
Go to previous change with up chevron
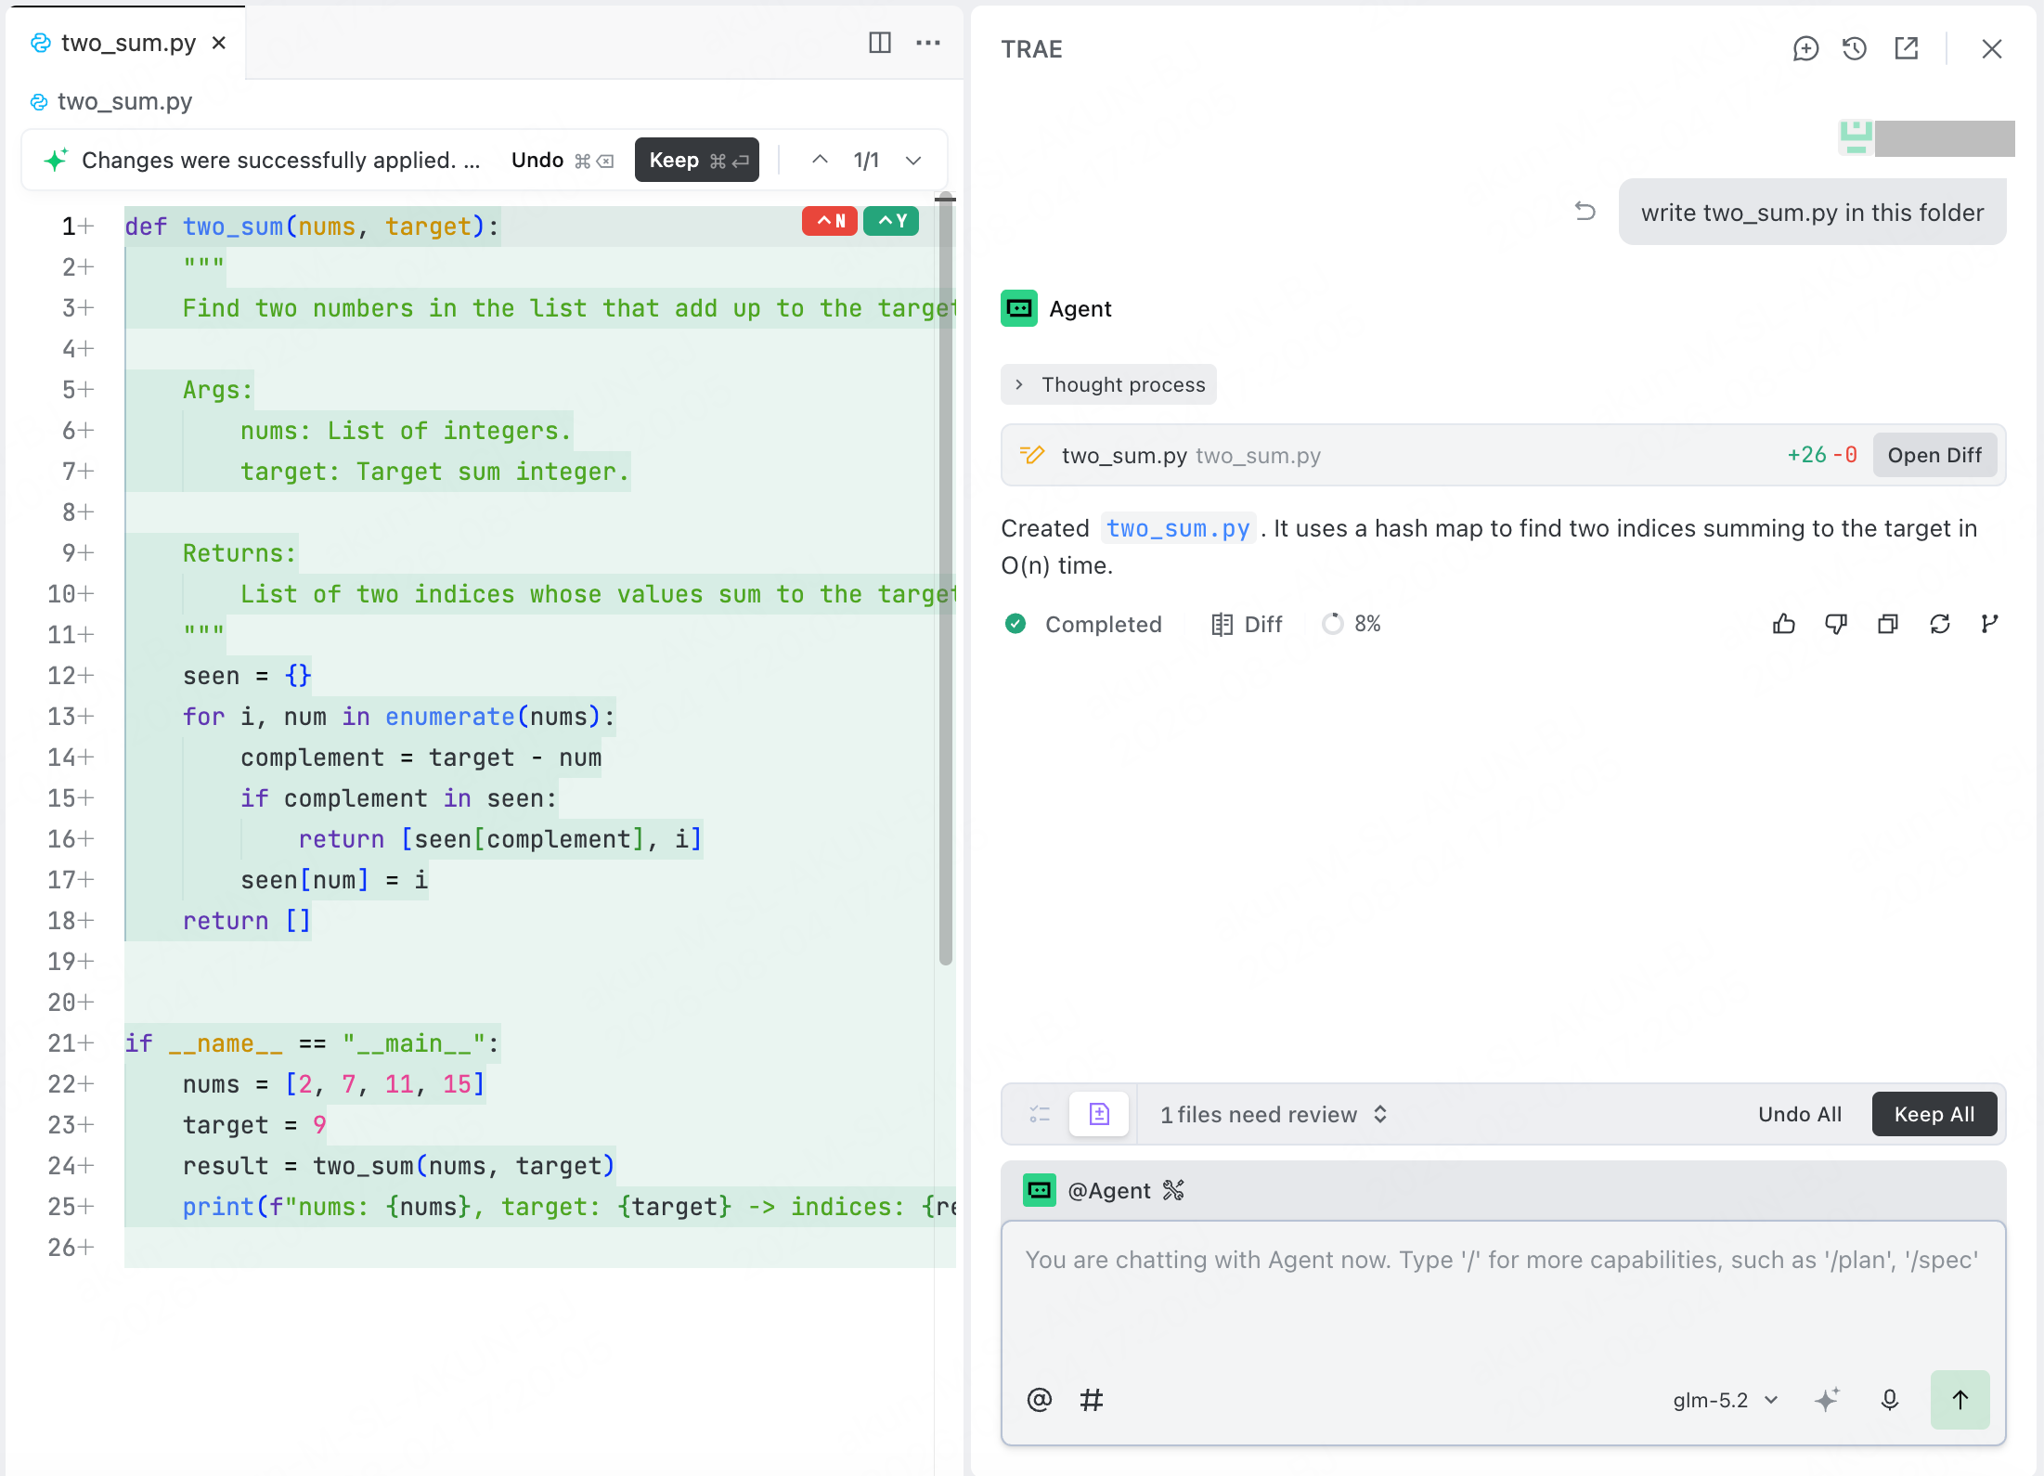point(820,160)
